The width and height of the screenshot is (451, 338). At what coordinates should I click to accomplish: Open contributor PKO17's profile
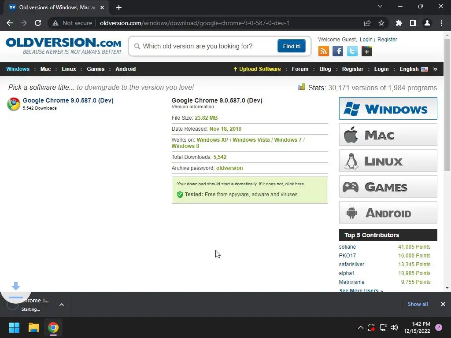[x=347, y=256]
